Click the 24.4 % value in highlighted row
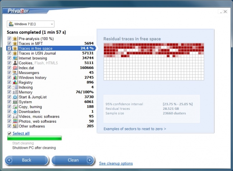The height and width of the screenshot is (171, 233). coord(87,48)
